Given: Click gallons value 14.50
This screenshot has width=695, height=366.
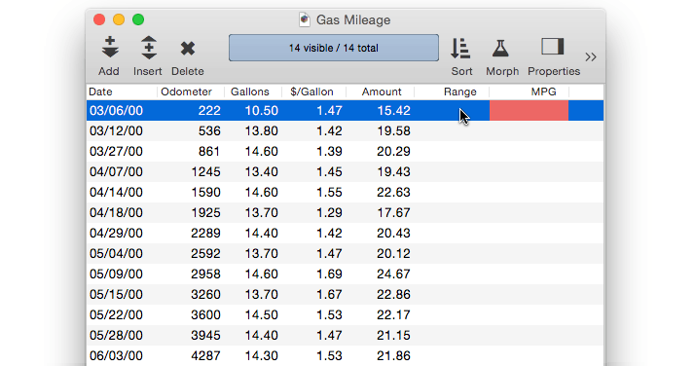Looking at the screenshot, I should [x=262, y=314].
